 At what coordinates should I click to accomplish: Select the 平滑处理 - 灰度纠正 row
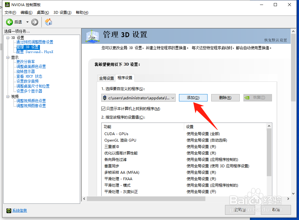click(x=184, y=192)
